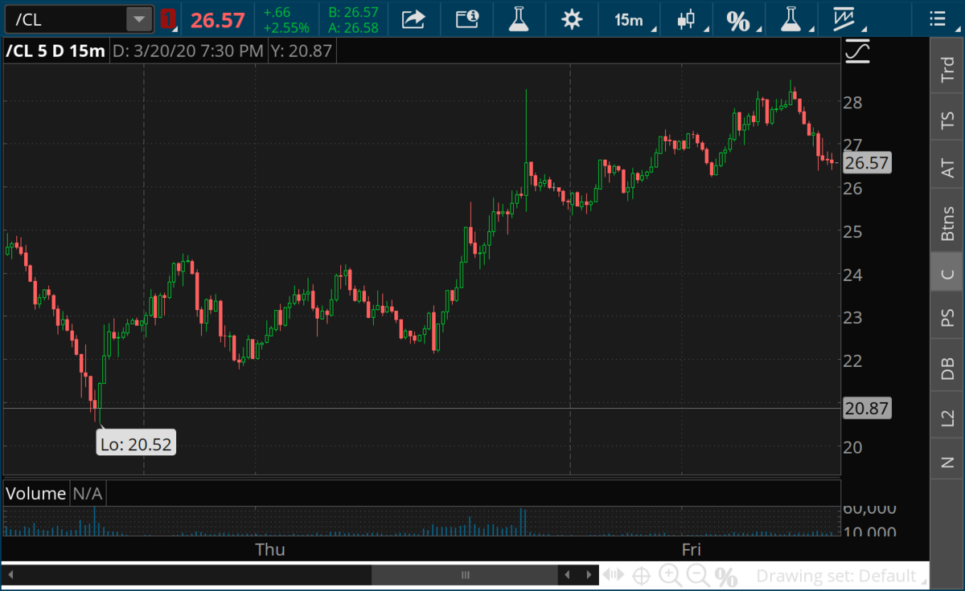Open the Trd sidebar tab

947,70
